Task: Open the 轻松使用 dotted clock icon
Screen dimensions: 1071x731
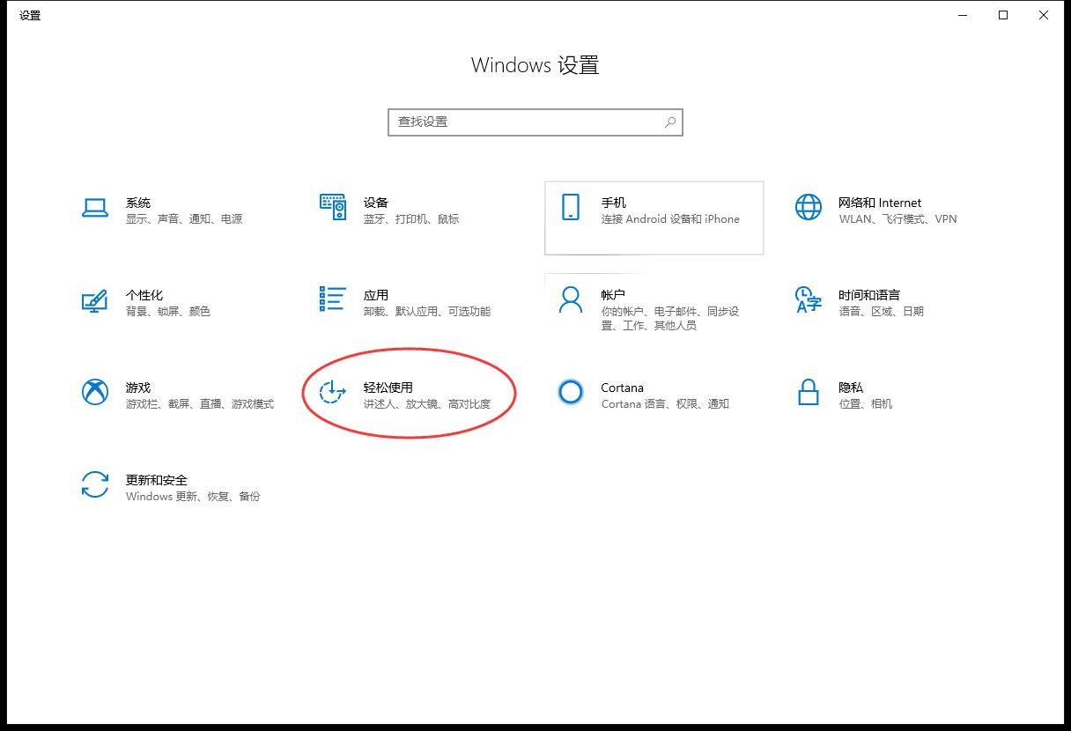Action: pyautogui.click(x=332, y=392)
